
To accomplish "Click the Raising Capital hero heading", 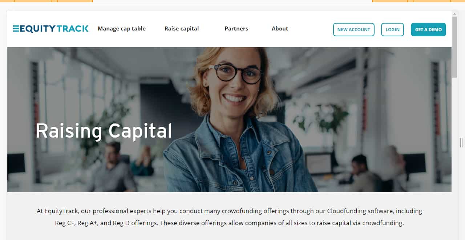I will click(104, 131).
